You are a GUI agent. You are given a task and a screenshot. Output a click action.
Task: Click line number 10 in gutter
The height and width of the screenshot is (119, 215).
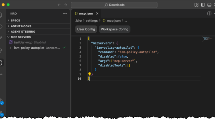pyautogui.click(x=80, y=79)
